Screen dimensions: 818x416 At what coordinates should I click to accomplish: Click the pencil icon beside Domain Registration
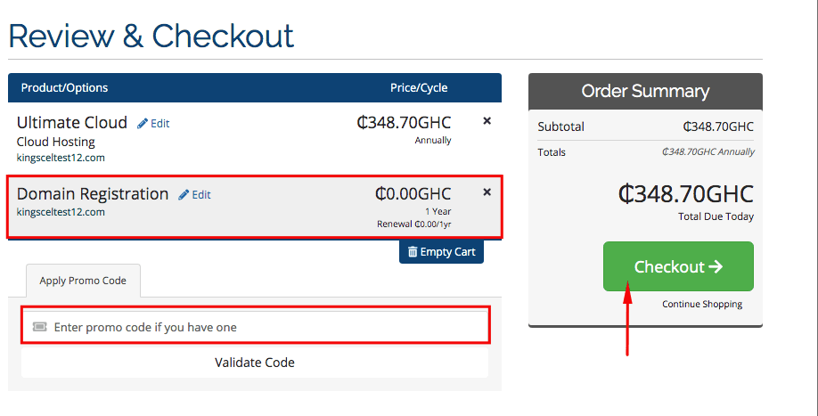(x=184, y=195)
